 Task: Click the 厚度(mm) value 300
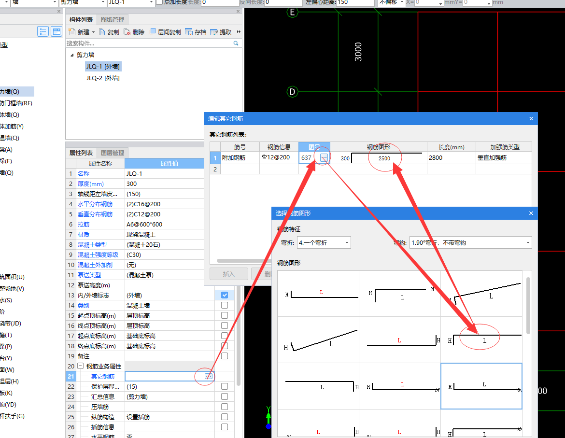point(164,184)
